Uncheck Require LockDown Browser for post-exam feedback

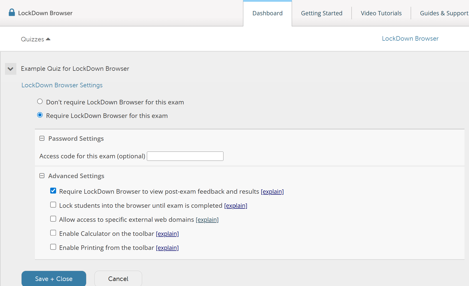[53, 191]
